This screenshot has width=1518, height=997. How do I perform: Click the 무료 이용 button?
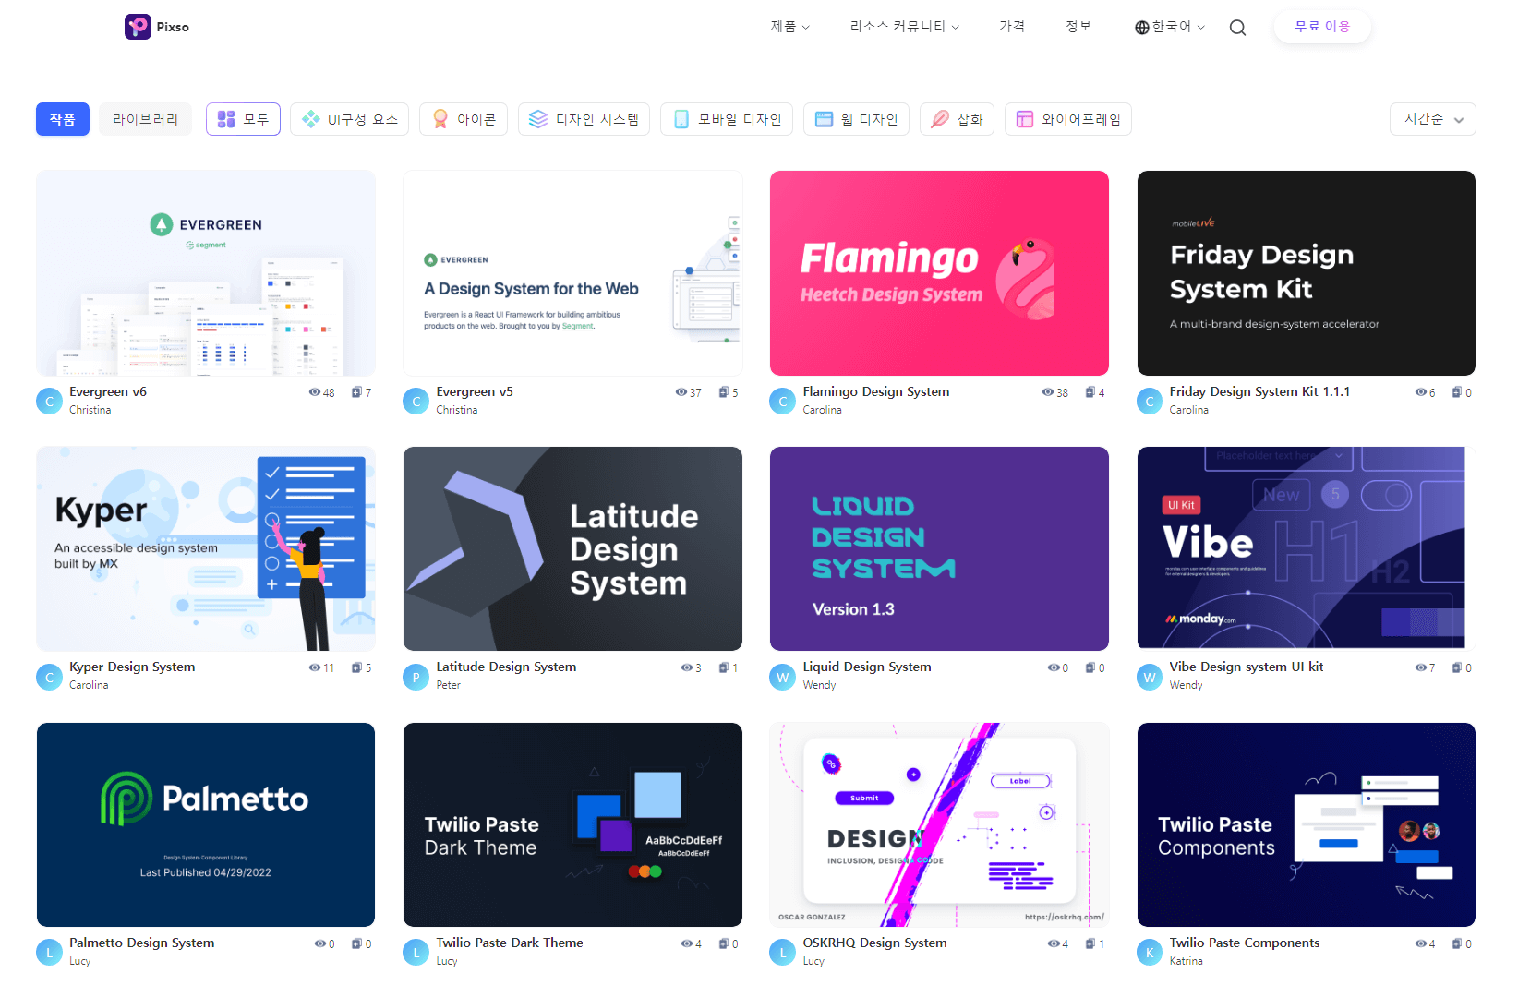pos(1322,27)
